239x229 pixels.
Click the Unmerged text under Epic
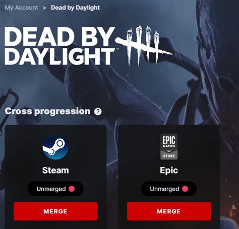coord(164,189)
